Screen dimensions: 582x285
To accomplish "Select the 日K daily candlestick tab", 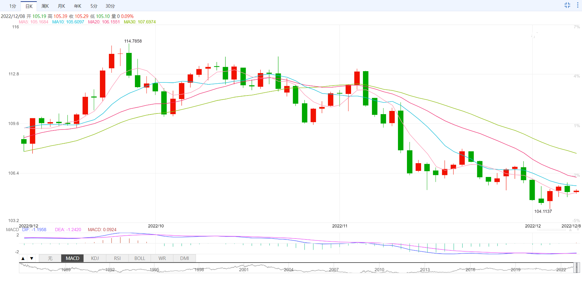I will (29, 6).
